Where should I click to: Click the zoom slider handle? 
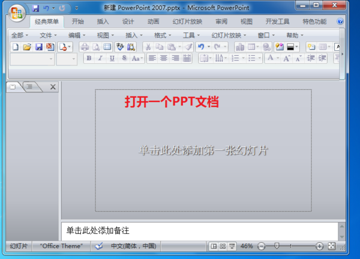(x=277, y=246)
